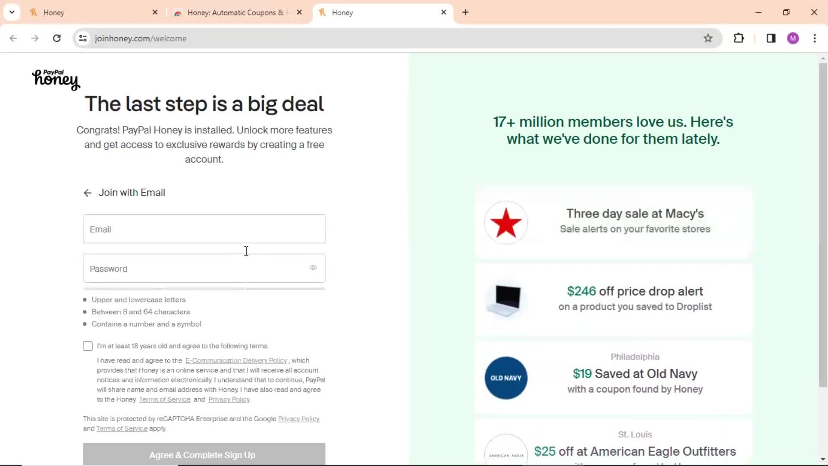Click the PayPal Honey logo icon

click(55, 79)
